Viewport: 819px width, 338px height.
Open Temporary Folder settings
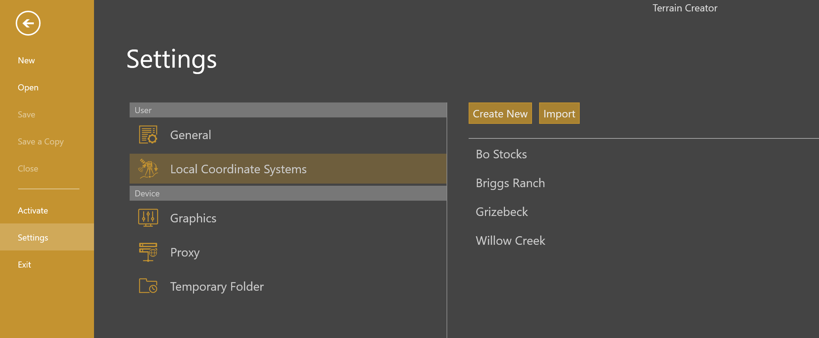(x=217, y=286)
